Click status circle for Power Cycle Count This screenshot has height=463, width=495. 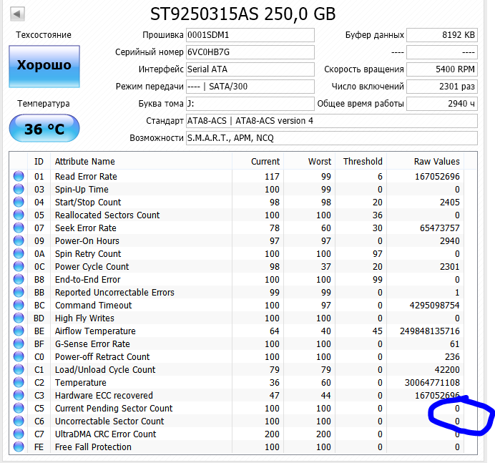pos(19,266)
